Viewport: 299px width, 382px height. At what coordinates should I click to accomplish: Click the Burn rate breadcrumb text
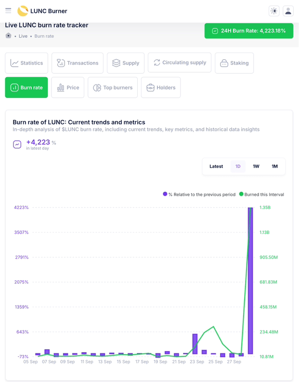(44, 36)
